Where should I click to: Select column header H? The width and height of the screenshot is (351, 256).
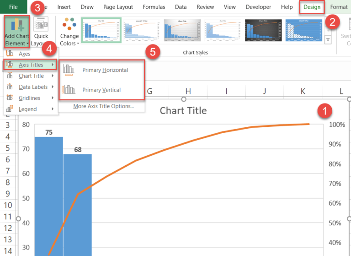pyautogui.click(x=188, y=91)
